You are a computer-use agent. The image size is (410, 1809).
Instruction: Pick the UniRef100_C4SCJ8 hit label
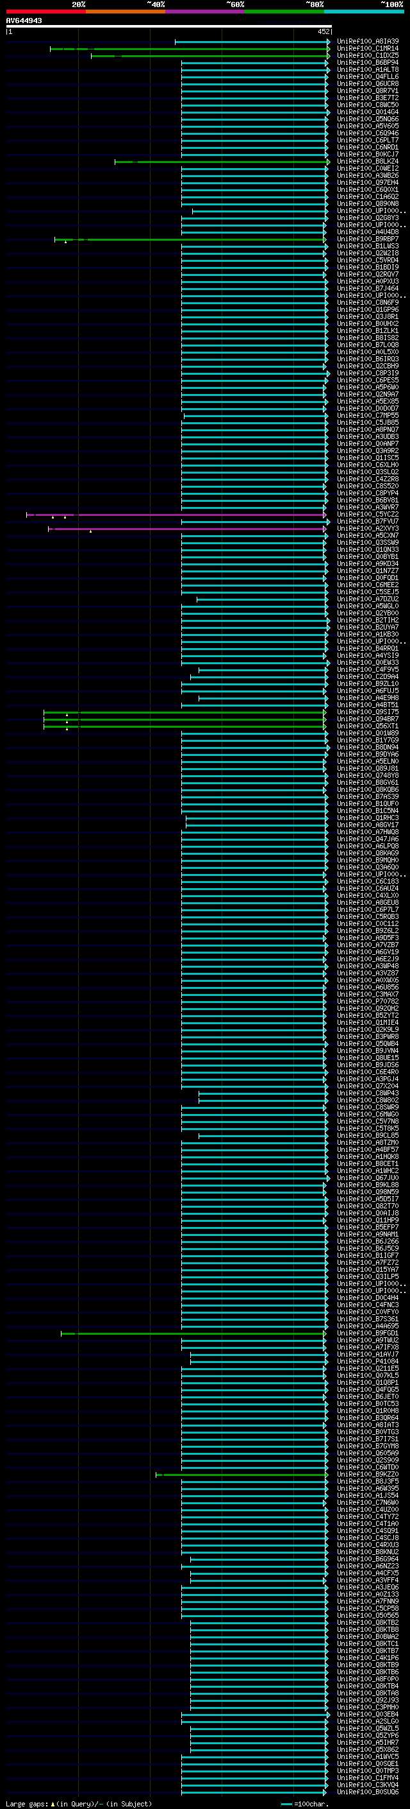[367, 1538]
